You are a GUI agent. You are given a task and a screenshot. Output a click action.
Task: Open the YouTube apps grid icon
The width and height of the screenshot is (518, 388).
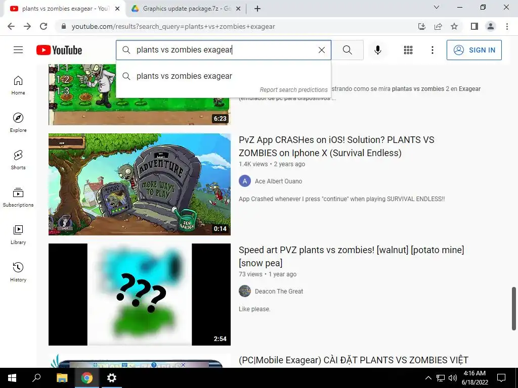(408, 50)
